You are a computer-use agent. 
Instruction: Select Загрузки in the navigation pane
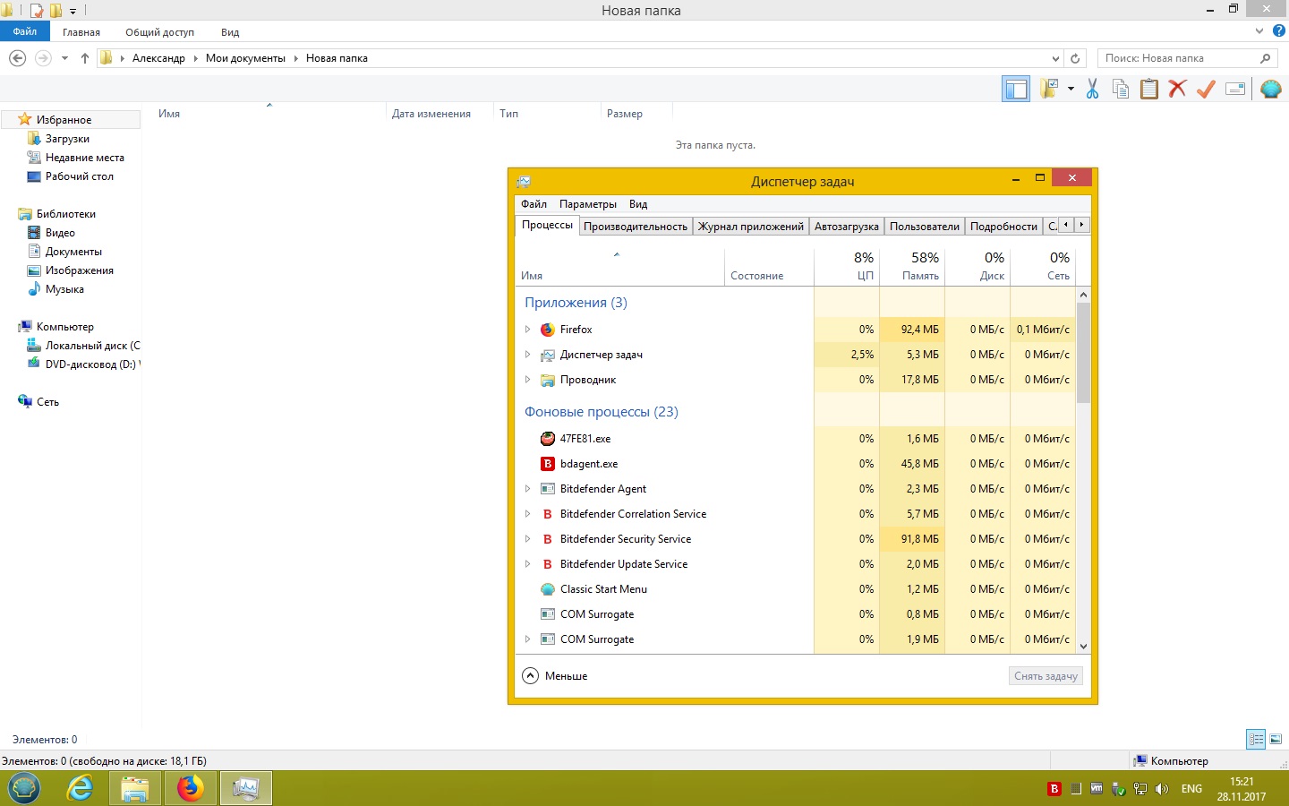tap(67, 139)
